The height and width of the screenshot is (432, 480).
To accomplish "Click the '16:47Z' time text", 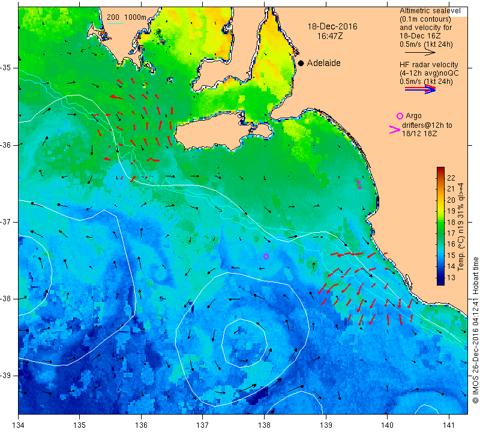I will coord(330,36).
